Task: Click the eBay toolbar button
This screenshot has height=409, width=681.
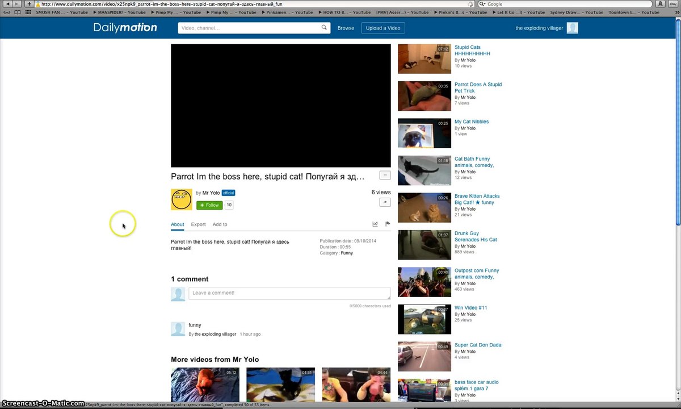Action: pyautogui.click(x=672, y=4)
